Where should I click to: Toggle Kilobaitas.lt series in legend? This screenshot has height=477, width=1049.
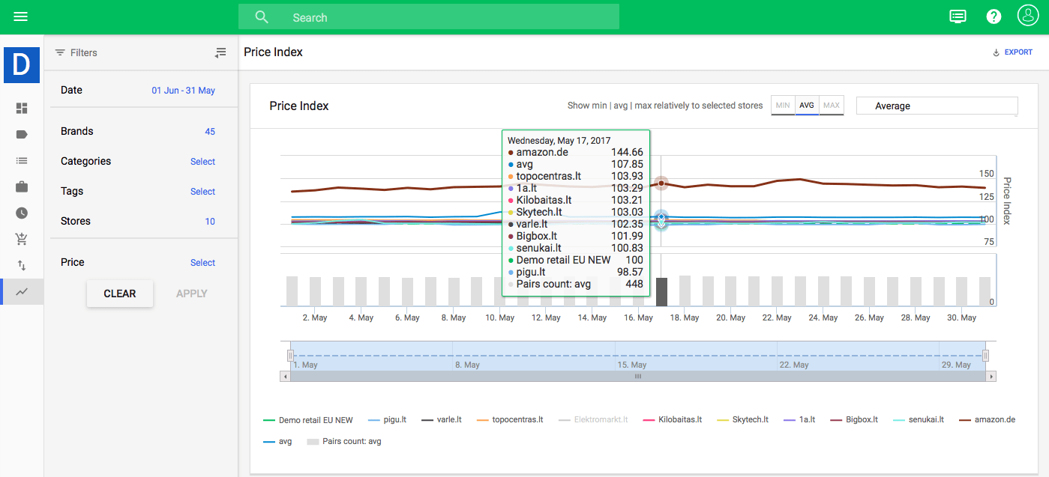click(673, 420)
